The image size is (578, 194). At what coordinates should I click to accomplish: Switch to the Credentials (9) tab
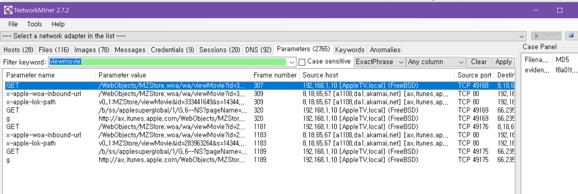point(172,50)
